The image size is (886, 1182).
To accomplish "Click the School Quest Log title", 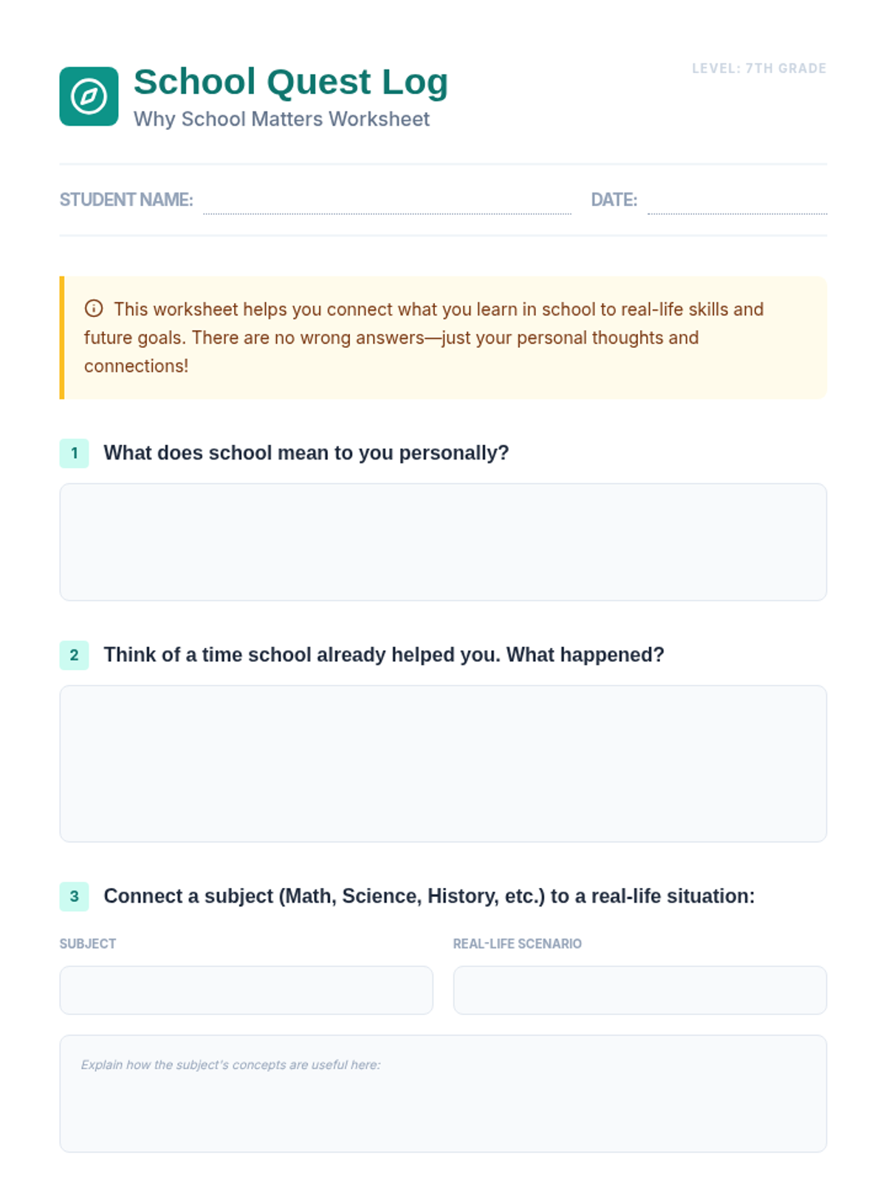I will tap(290, 81).
